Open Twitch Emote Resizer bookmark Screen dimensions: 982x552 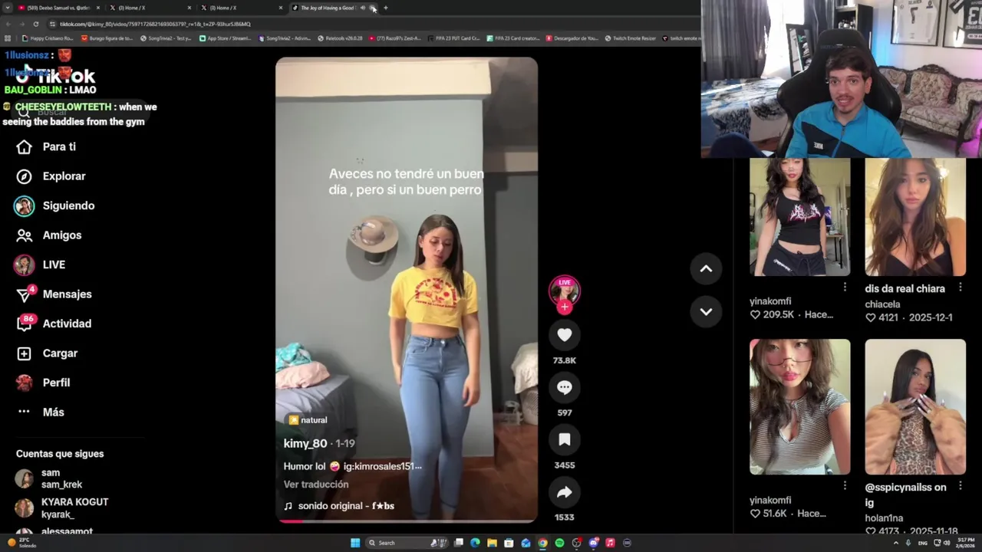[630, 38]
